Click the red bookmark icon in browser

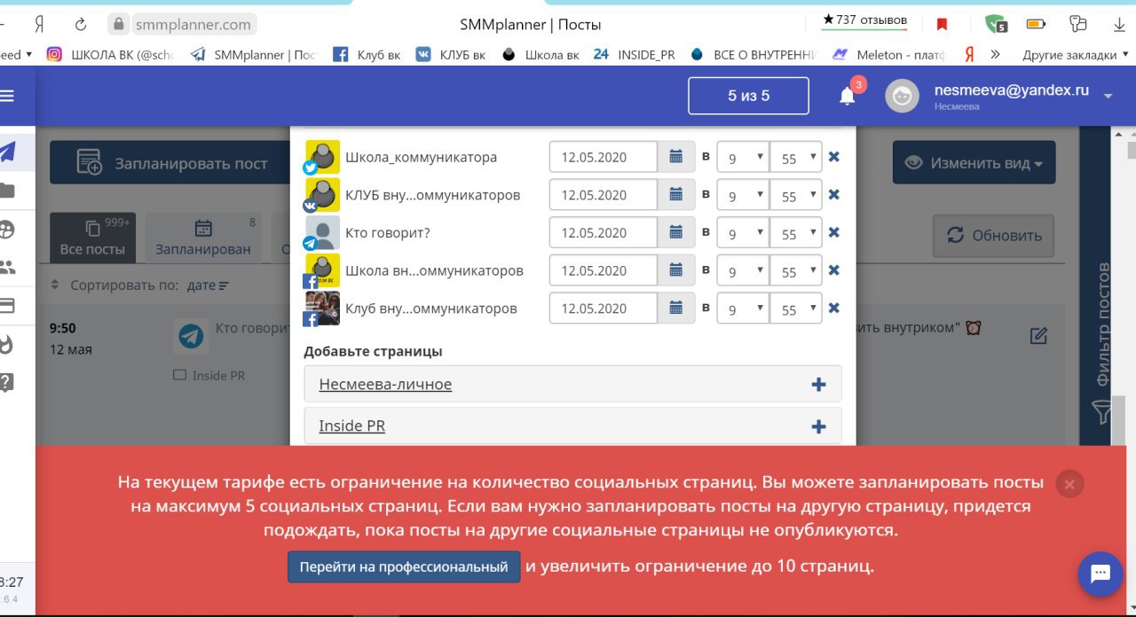pyautogui.click(x=943, y=24)
